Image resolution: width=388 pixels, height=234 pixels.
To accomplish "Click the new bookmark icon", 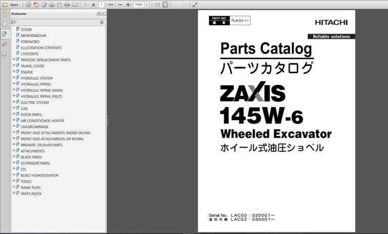I will point(102,22).
